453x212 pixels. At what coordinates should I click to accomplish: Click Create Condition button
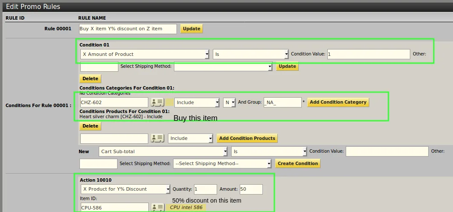[297, 163]
